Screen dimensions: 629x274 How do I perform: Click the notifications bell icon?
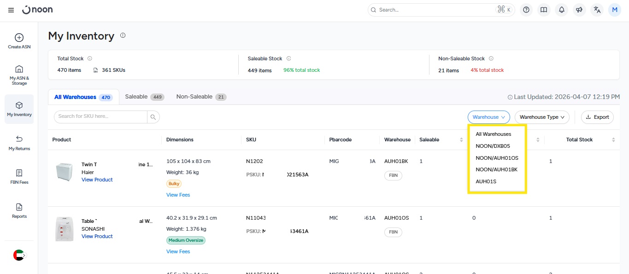click(562, 10)
